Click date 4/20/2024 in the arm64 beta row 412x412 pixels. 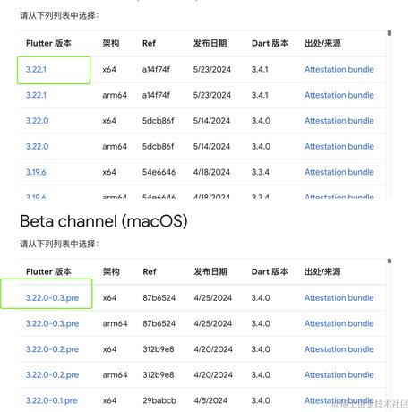click(x=213, y=375)
